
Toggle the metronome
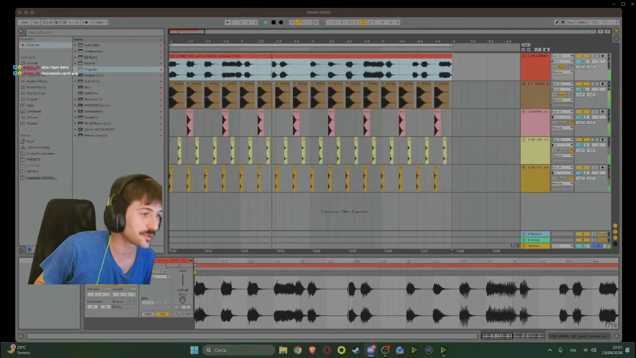click(85, 22)
